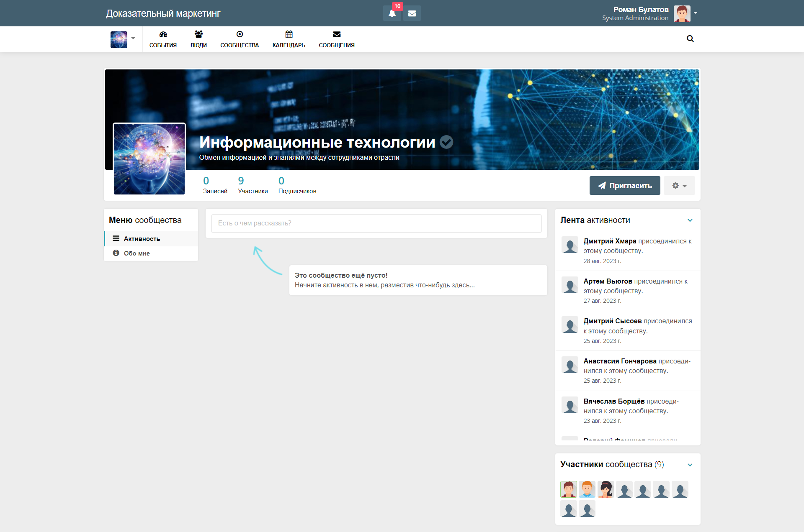Expand the space chooser dropdown arrow
The height and width of the screenshot is (532, 804).
133,38
